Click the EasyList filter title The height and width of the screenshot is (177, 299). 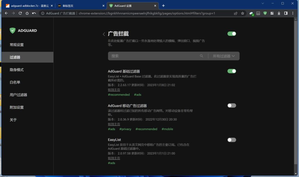[114, 140]
